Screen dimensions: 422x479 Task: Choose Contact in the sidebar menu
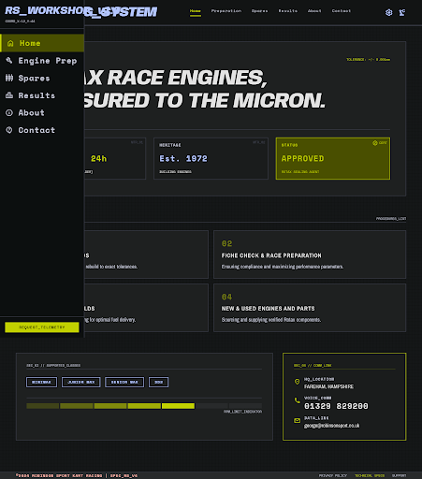pyautogui.click(x=42, y=130)
